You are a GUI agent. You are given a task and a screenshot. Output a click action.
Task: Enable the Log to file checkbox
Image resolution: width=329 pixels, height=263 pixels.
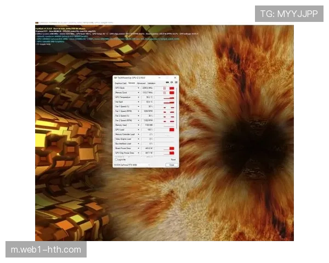coord(115,159)
